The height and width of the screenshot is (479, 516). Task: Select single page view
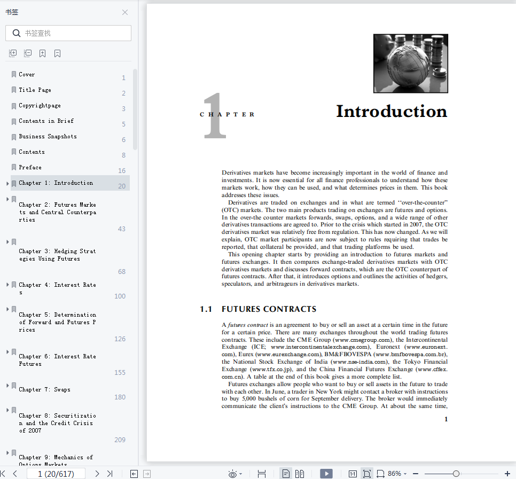point(286,474)
